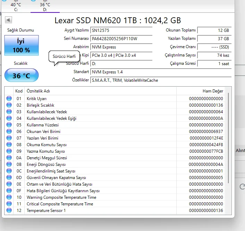Click the Öznitelik Adı column header
Image resolution: width=245 pixels, height=231 pixels.
[101, 91]
